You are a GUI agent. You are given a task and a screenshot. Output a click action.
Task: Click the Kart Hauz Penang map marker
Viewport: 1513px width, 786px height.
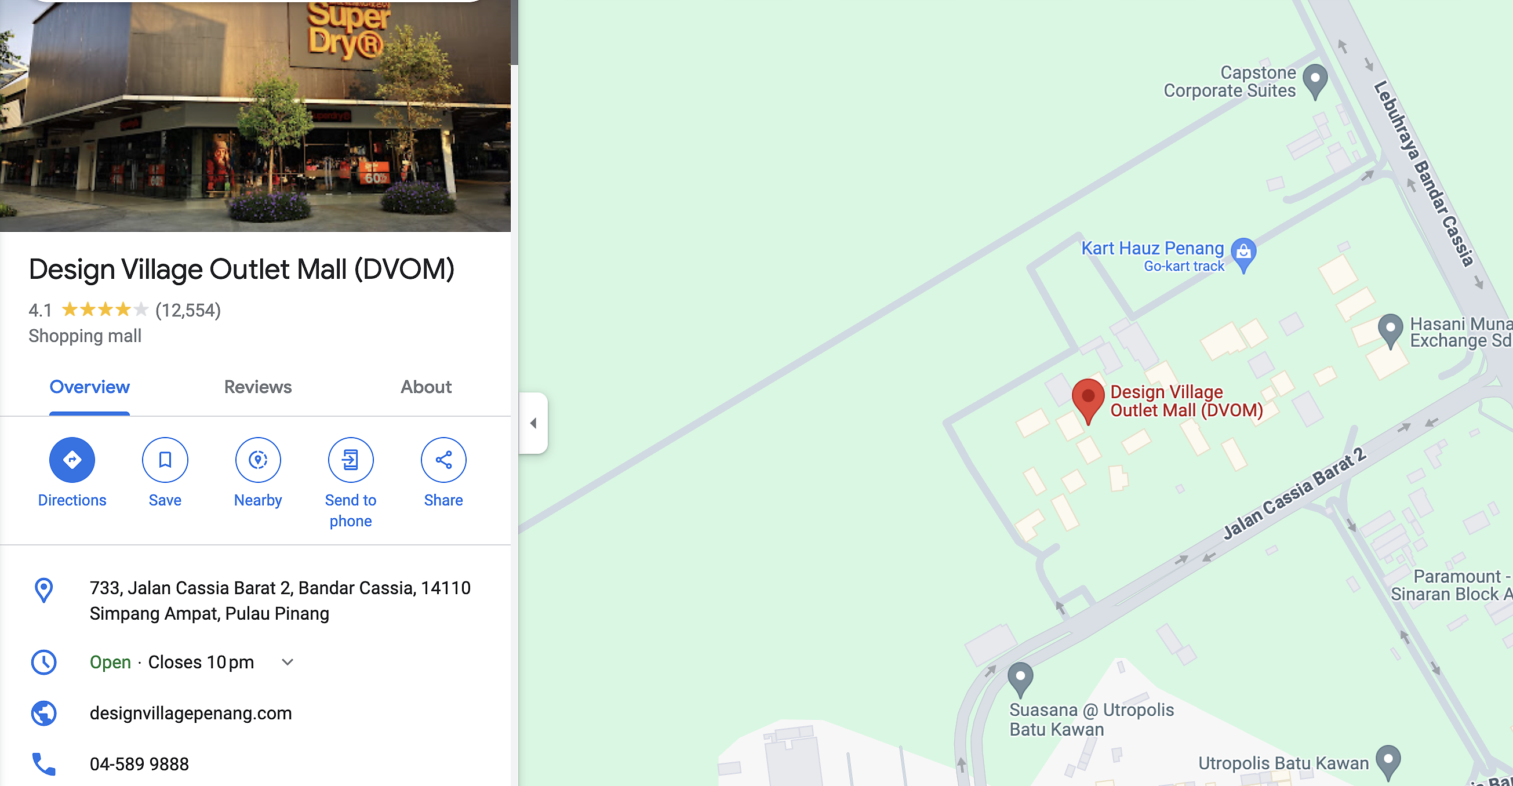pyautogui.click(x=1243, y=254)
